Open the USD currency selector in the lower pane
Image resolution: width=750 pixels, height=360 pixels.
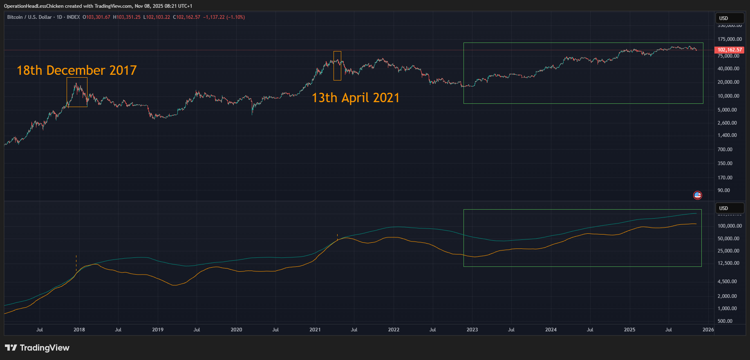pyautogui.click(x=729, y=208)
